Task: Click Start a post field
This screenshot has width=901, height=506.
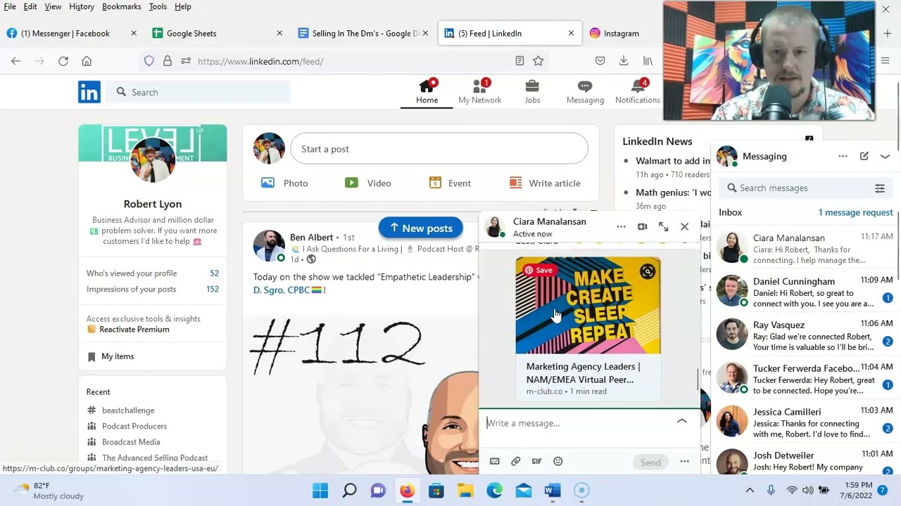Action: pos(439,149)
